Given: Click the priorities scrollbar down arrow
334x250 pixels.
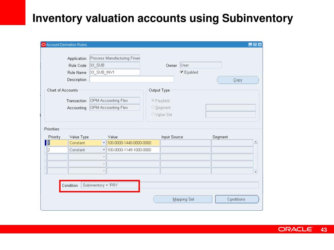Looking at the screenshot, I should click(x=256, y=172).
